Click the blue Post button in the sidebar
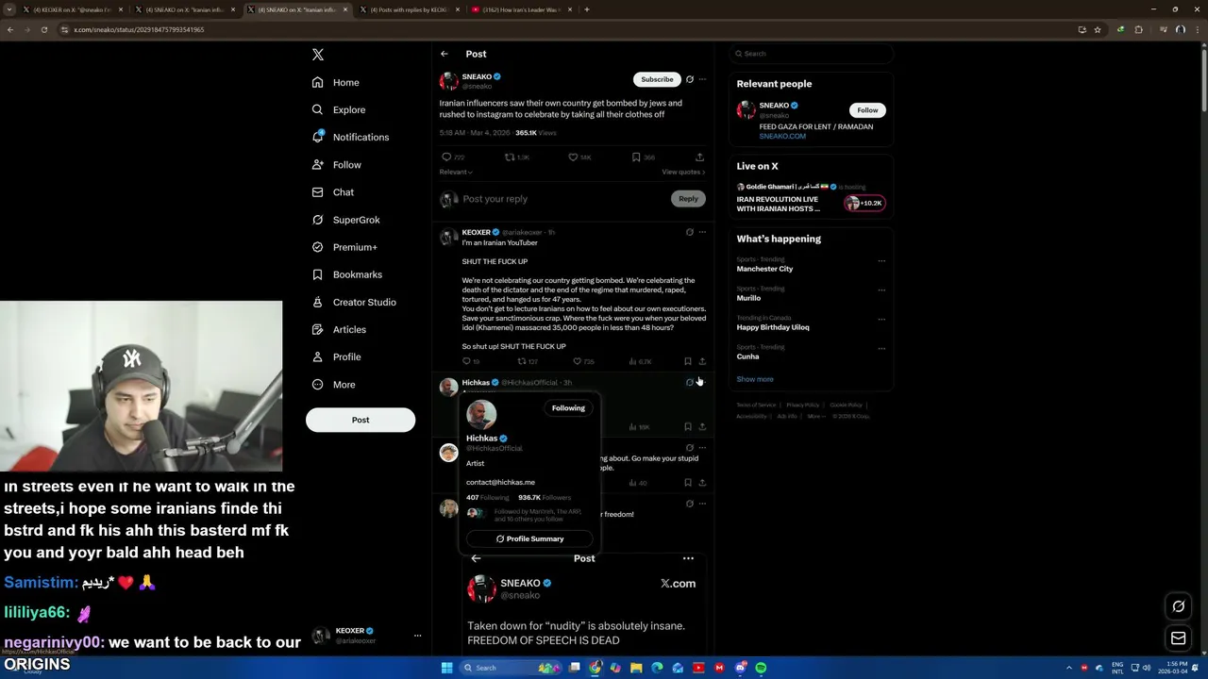 coord(361,420)
